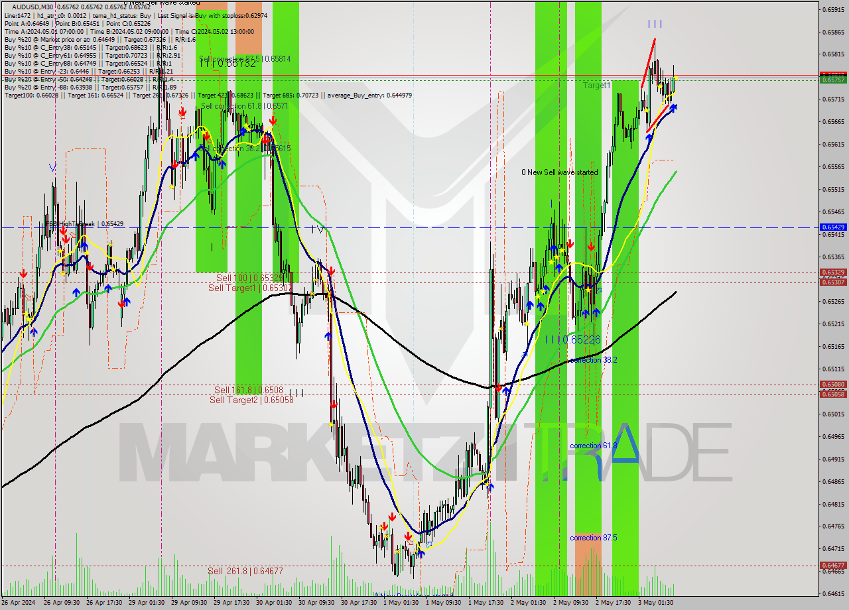
Task: Click the blue 0.65429 price tag on axis
Action: (833, 227)
